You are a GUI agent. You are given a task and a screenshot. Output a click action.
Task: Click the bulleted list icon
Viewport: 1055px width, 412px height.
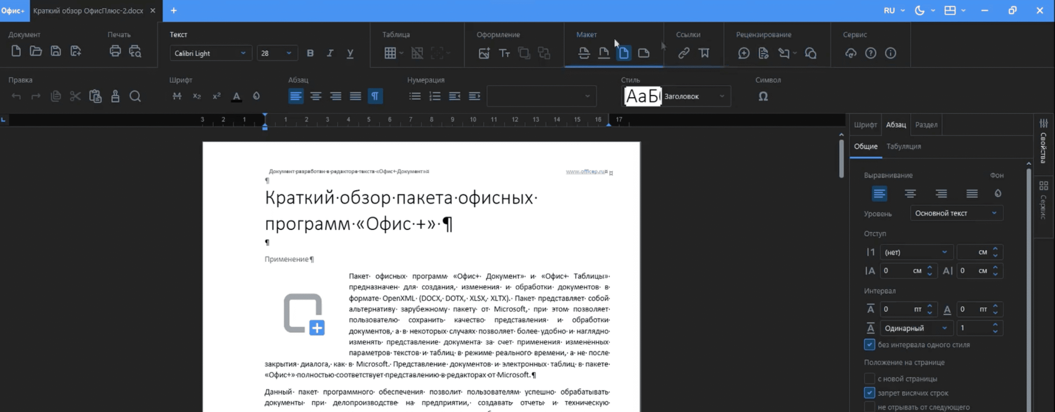click(415, 96)
